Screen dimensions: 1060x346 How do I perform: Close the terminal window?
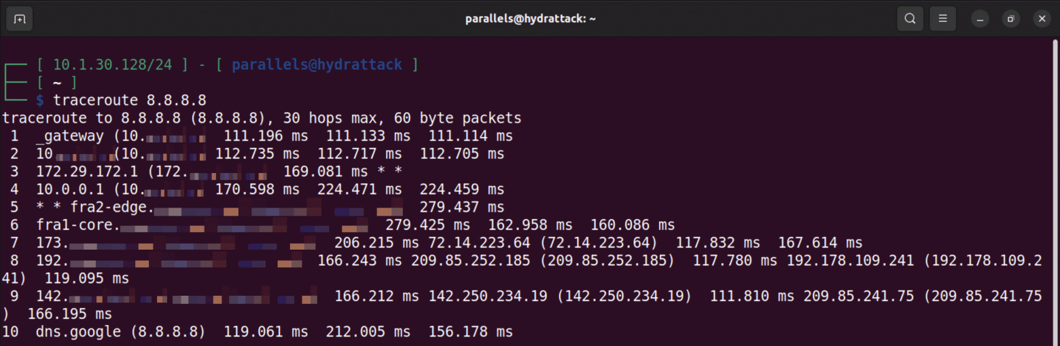[x=1042, y=18]
